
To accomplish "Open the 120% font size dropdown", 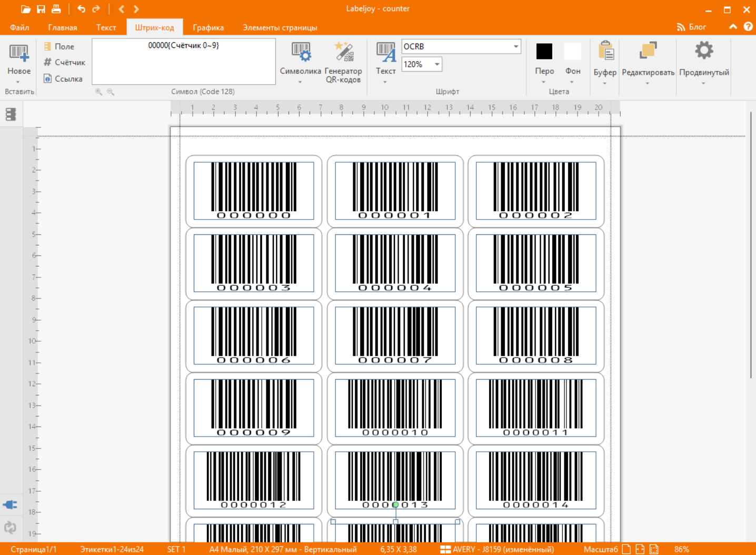I will pyautogui.click(x=436, y=64).
